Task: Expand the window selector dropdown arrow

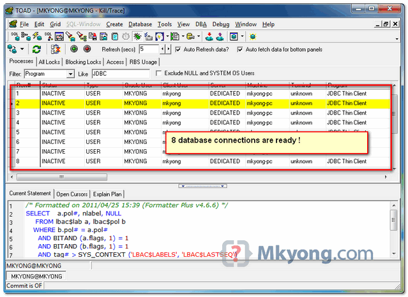Action: pos(242,36)
